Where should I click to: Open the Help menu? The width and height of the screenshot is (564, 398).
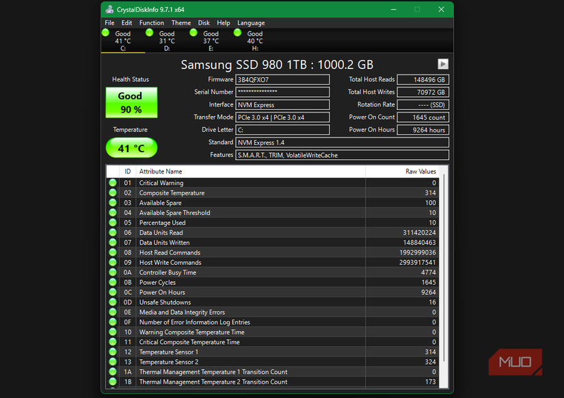(x=224, y=22)
